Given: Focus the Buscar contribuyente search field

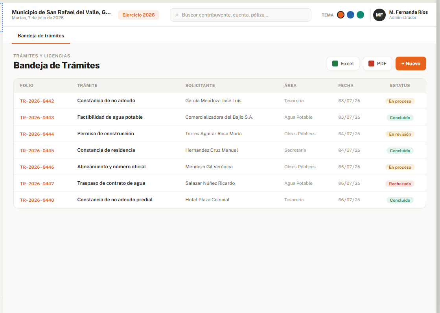Looking at the screenshot, I should 241,15.
